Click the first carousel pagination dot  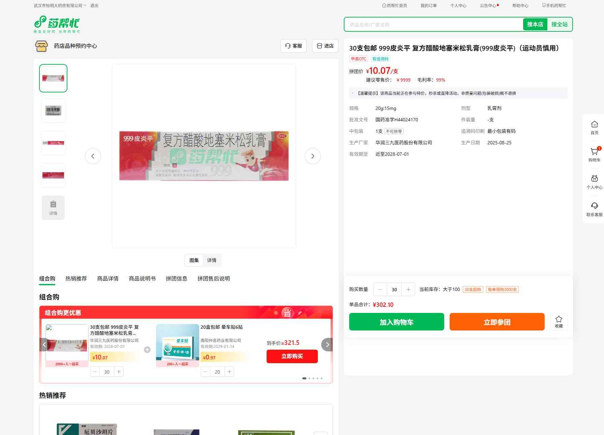(x=304, y=378)
